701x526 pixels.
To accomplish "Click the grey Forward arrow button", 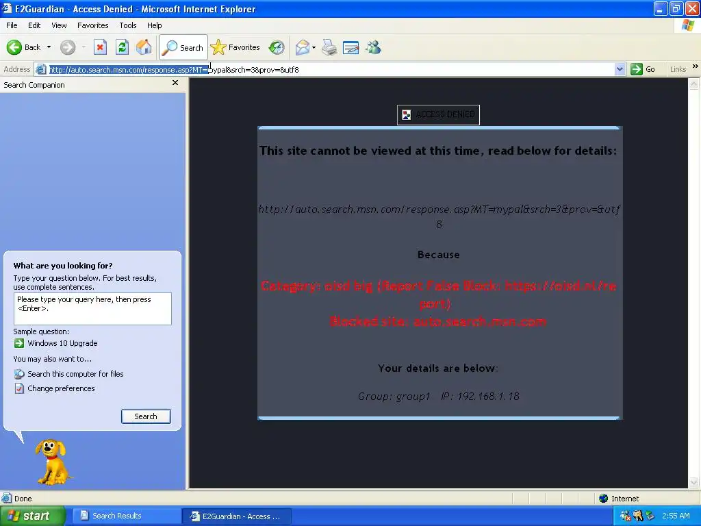I will [x=68, y=47].
